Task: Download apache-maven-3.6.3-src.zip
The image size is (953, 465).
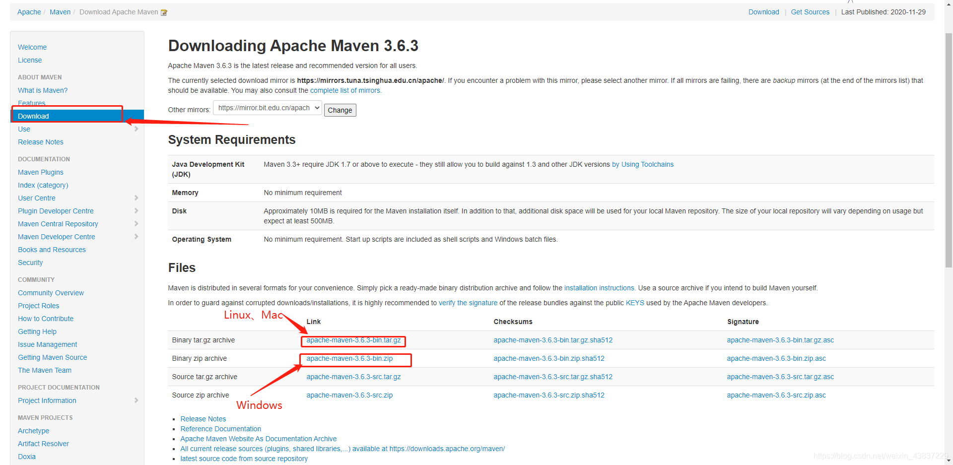Action: (349, 395)
